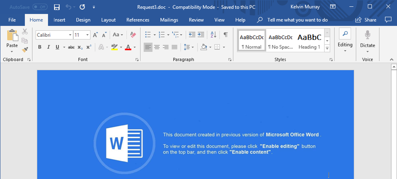This screenshot has height=179, width=397.
Task: Click the Search magnifier in Editing group
Action: click(345, 33)
